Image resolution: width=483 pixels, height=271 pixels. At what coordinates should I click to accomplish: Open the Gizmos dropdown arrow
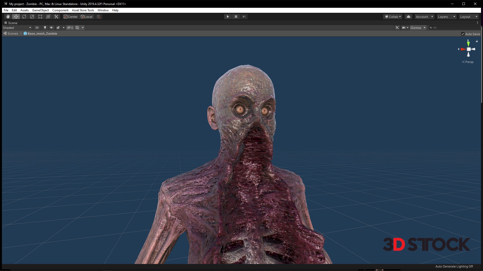coord(425,28)
